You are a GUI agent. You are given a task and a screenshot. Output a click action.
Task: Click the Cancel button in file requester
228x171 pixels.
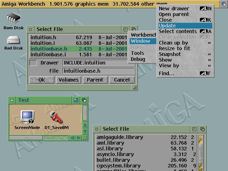122,80
